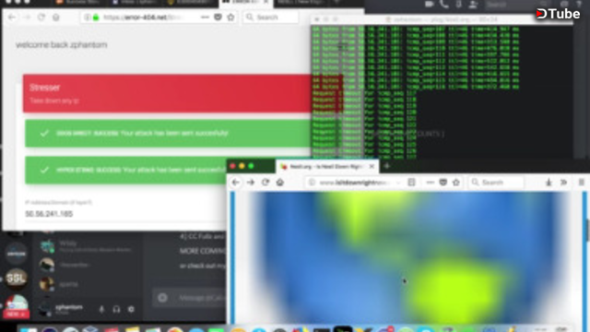
Task: Click the first green attack success notification
Action: 168,133
